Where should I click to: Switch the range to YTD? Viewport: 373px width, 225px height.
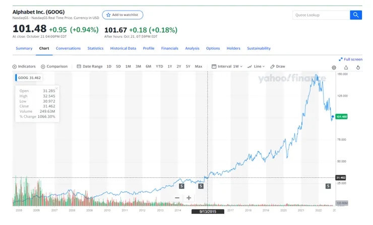coord(159,66)
